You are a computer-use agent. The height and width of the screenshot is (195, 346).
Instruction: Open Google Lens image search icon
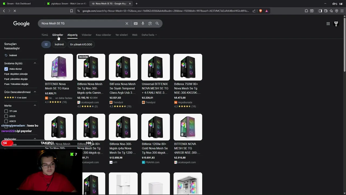pos(150,24)
